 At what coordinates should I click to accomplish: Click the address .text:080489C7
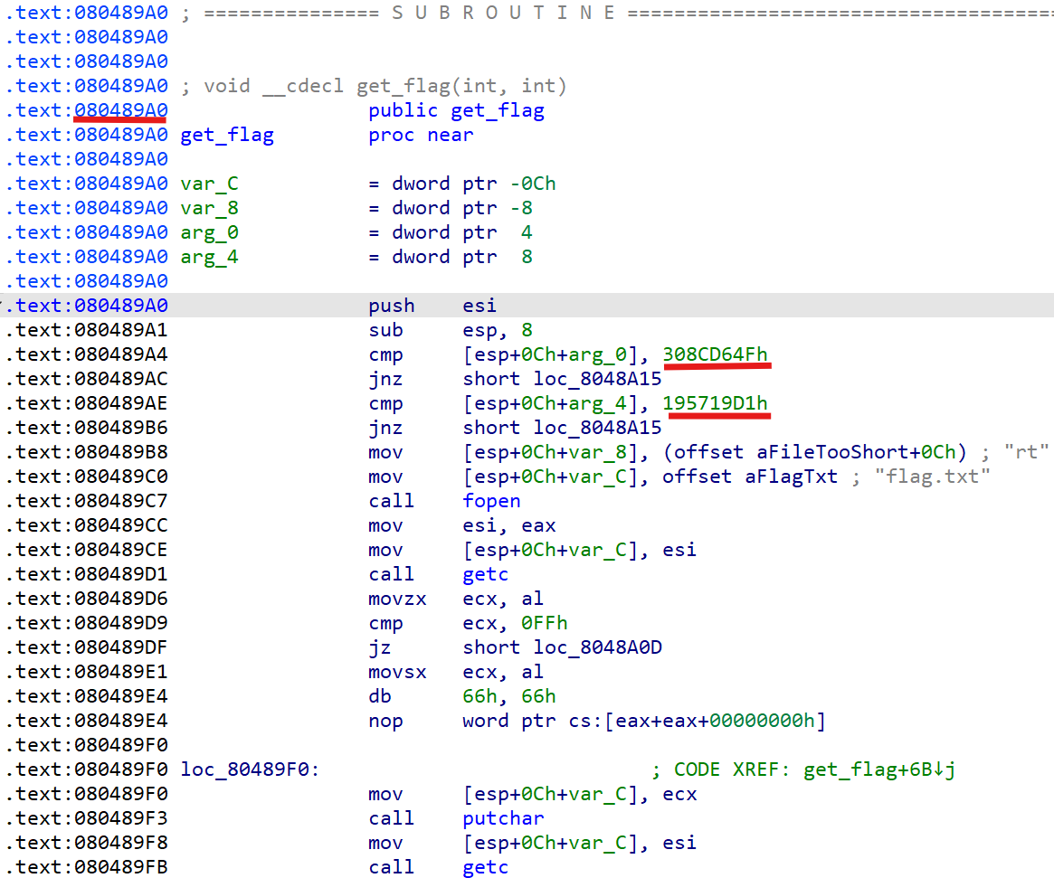coord(86,501)
